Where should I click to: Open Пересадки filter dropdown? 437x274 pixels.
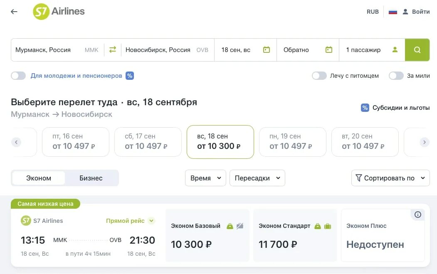[x=257, y=178]
